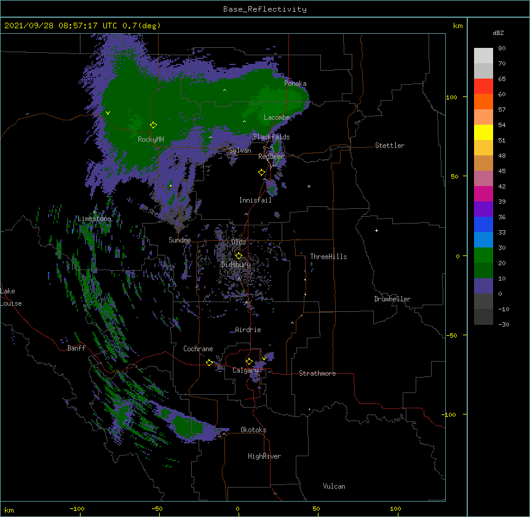Viewport: 530px width, 517px height.
Task: Click the yellow diamond radar site between Olds and Didsbury
Action: (239, 255)
